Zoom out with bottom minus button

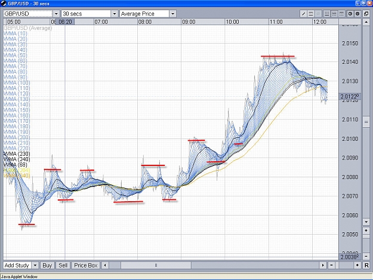point(331,265)
